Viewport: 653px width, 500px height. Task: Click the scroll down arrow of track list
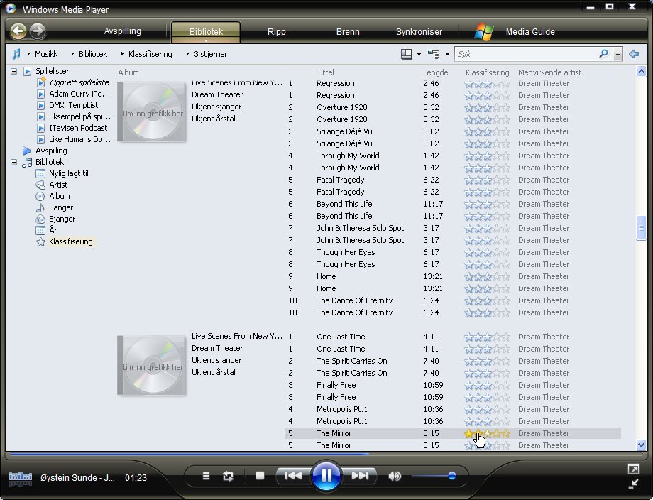point(642,445)
